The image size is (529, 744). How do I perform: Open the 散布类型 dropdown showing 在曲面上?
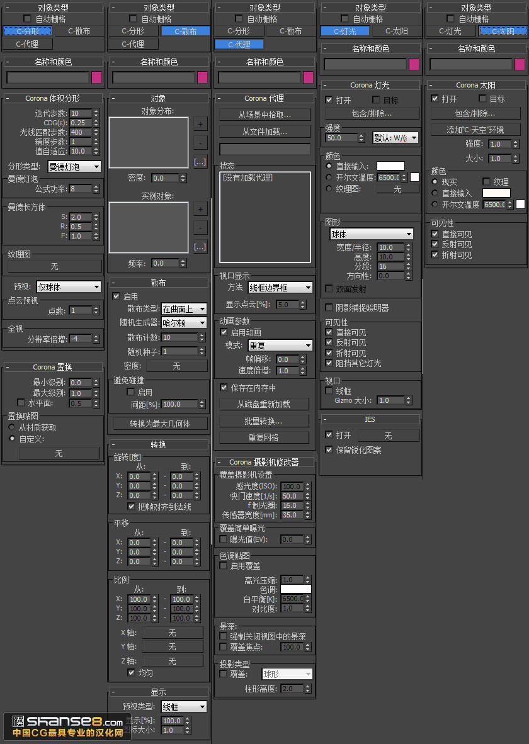(x=184, y=309)
